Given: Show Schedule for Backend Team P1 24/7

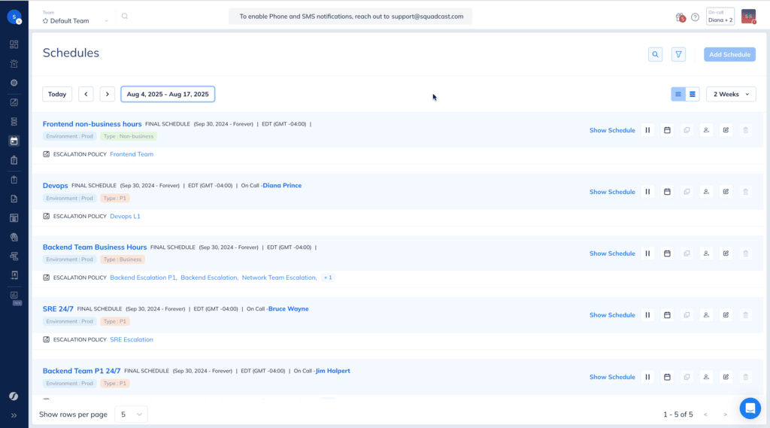Looking at the screenshot, I should click(612, 377).
